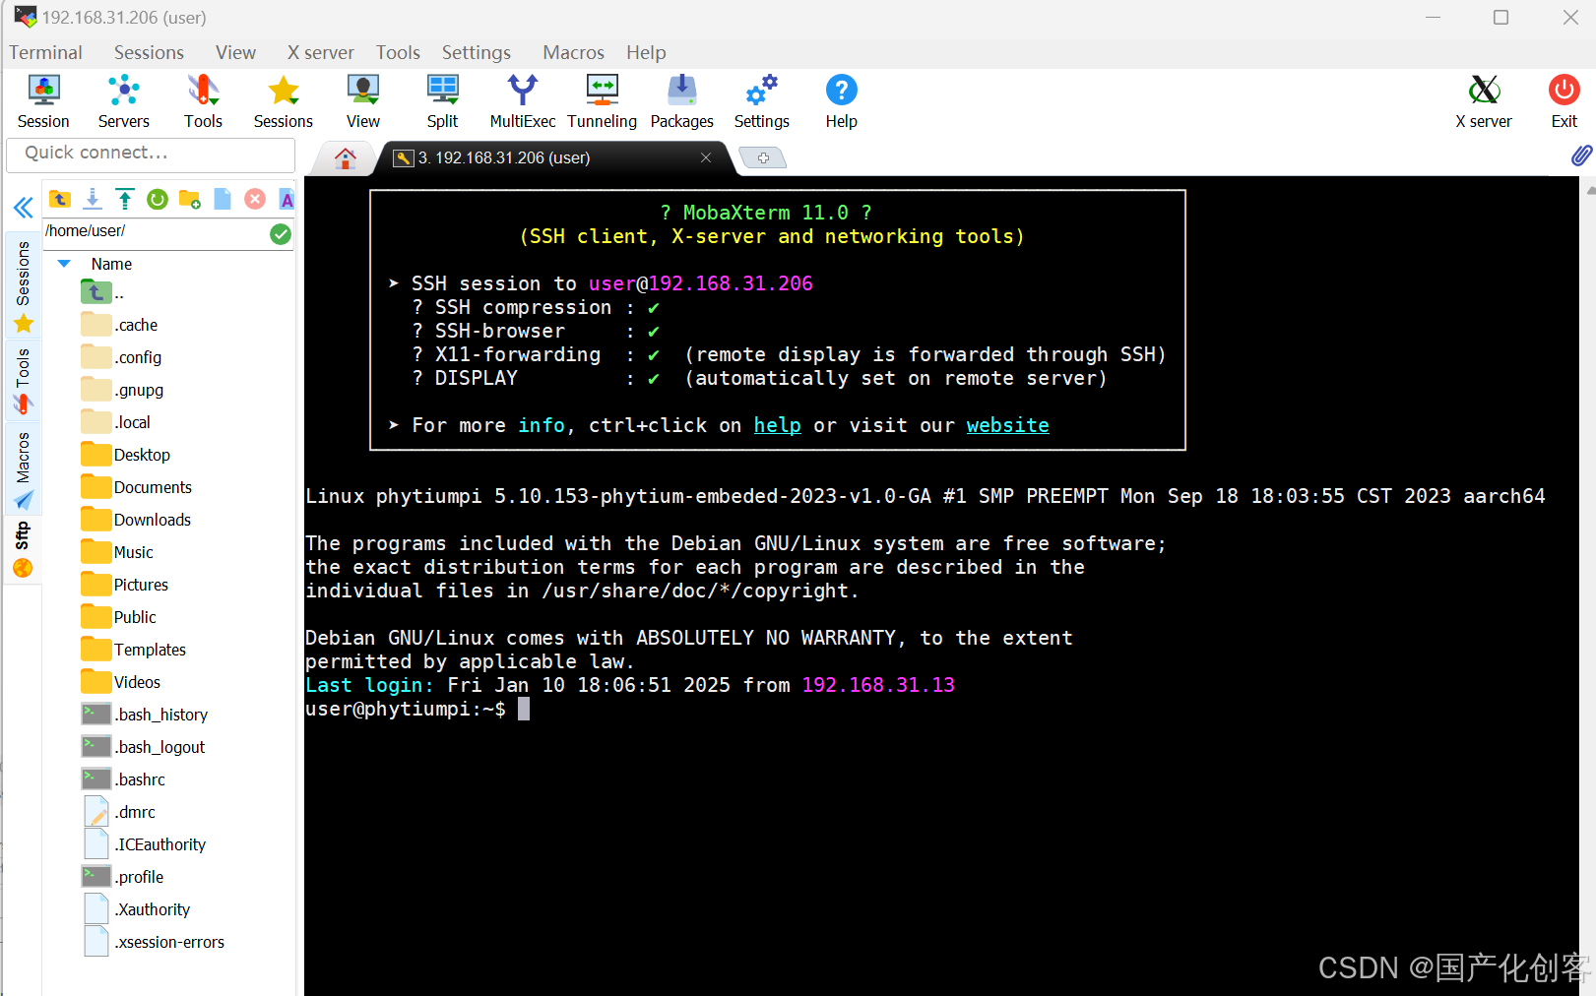
Task: Follow the help link in terminal banner
Action: (x=777, y=425)
